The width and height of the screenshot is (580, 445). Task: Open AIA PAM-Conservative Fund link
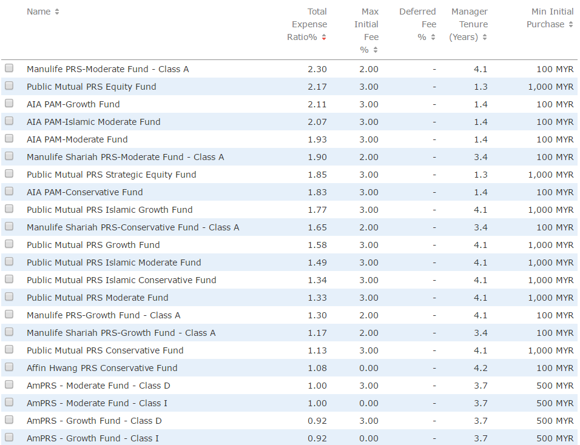pyautogui.click(x=85, y=192)
